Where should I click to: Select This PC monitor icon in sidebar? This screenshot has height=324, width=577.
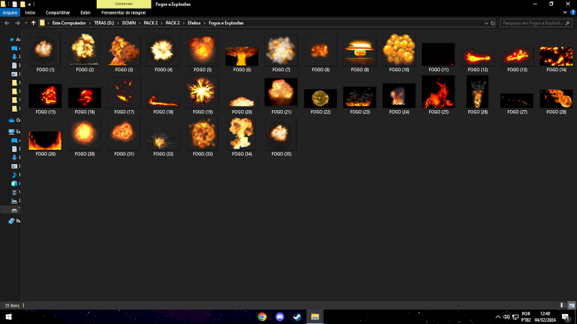pos(12,132)
